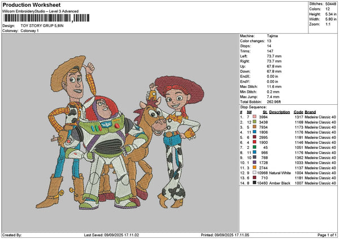339x239 pixels.
Task: Click the Min Stitch value '0.2 mm'
Action: click(x=273, y=92)
